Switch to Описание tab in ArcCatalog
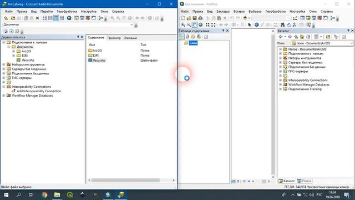The image size is (355, 200). 130,38
